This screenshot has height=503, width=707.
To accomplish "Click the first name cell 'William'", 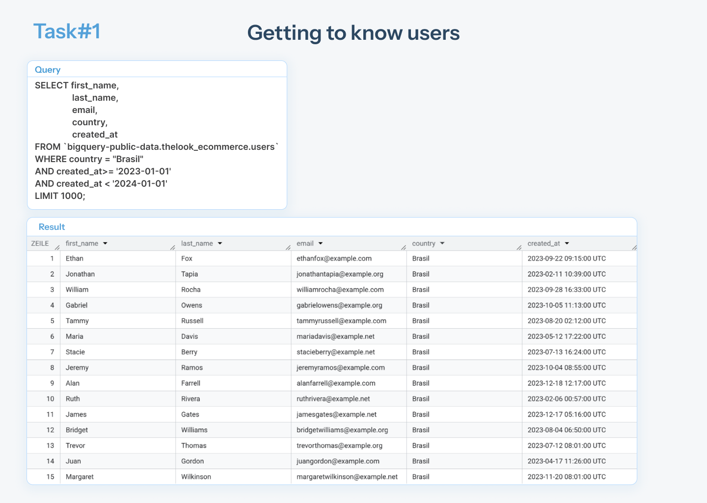I will click(77, 290).
